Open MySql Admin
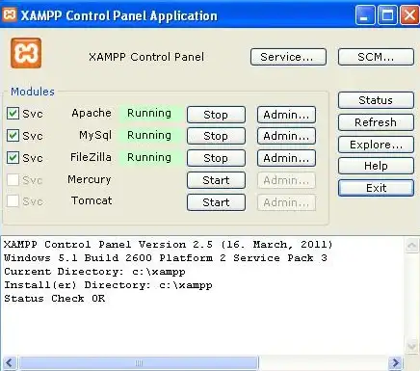Image resolution: width=420 pixels, height=371 pixels. click(286, 136)
